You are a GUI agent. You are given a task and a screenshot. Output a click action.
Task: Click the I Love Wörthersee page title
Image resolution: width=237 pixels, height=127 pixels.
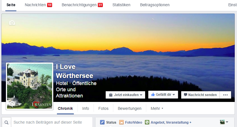pyautogui.click(x=74, y=71)
